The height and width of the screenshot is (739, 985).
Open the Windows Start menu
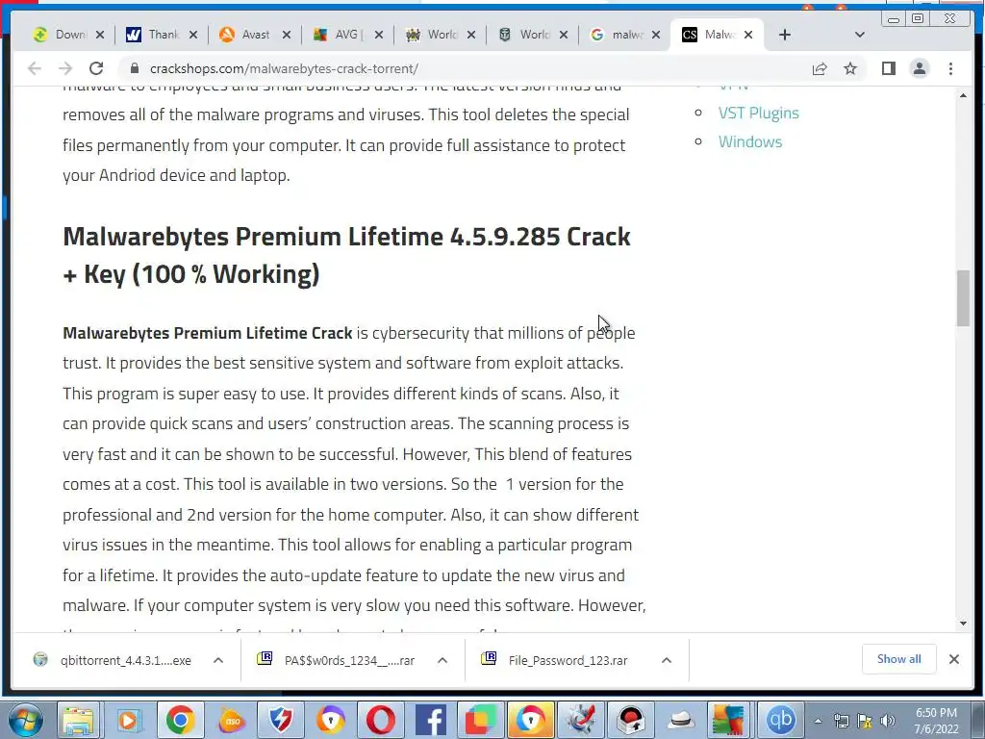[x=25, y=720]
